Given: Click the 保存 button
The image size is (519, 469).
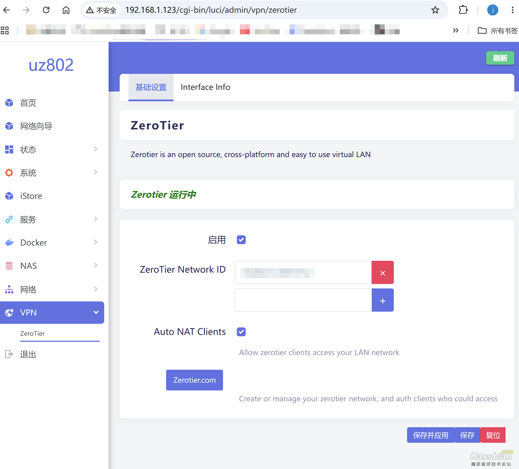Looking at the screenshot, I should tap(467, 435).
